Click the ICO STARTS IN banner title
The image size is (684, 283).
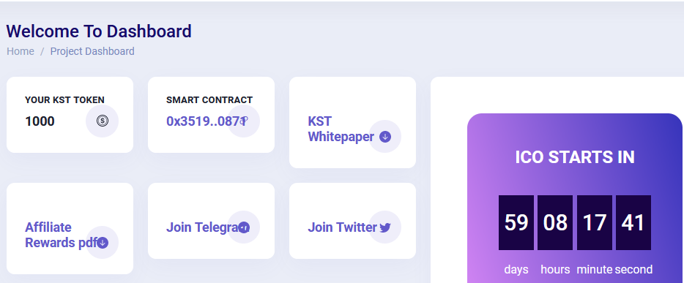(575, 157)
